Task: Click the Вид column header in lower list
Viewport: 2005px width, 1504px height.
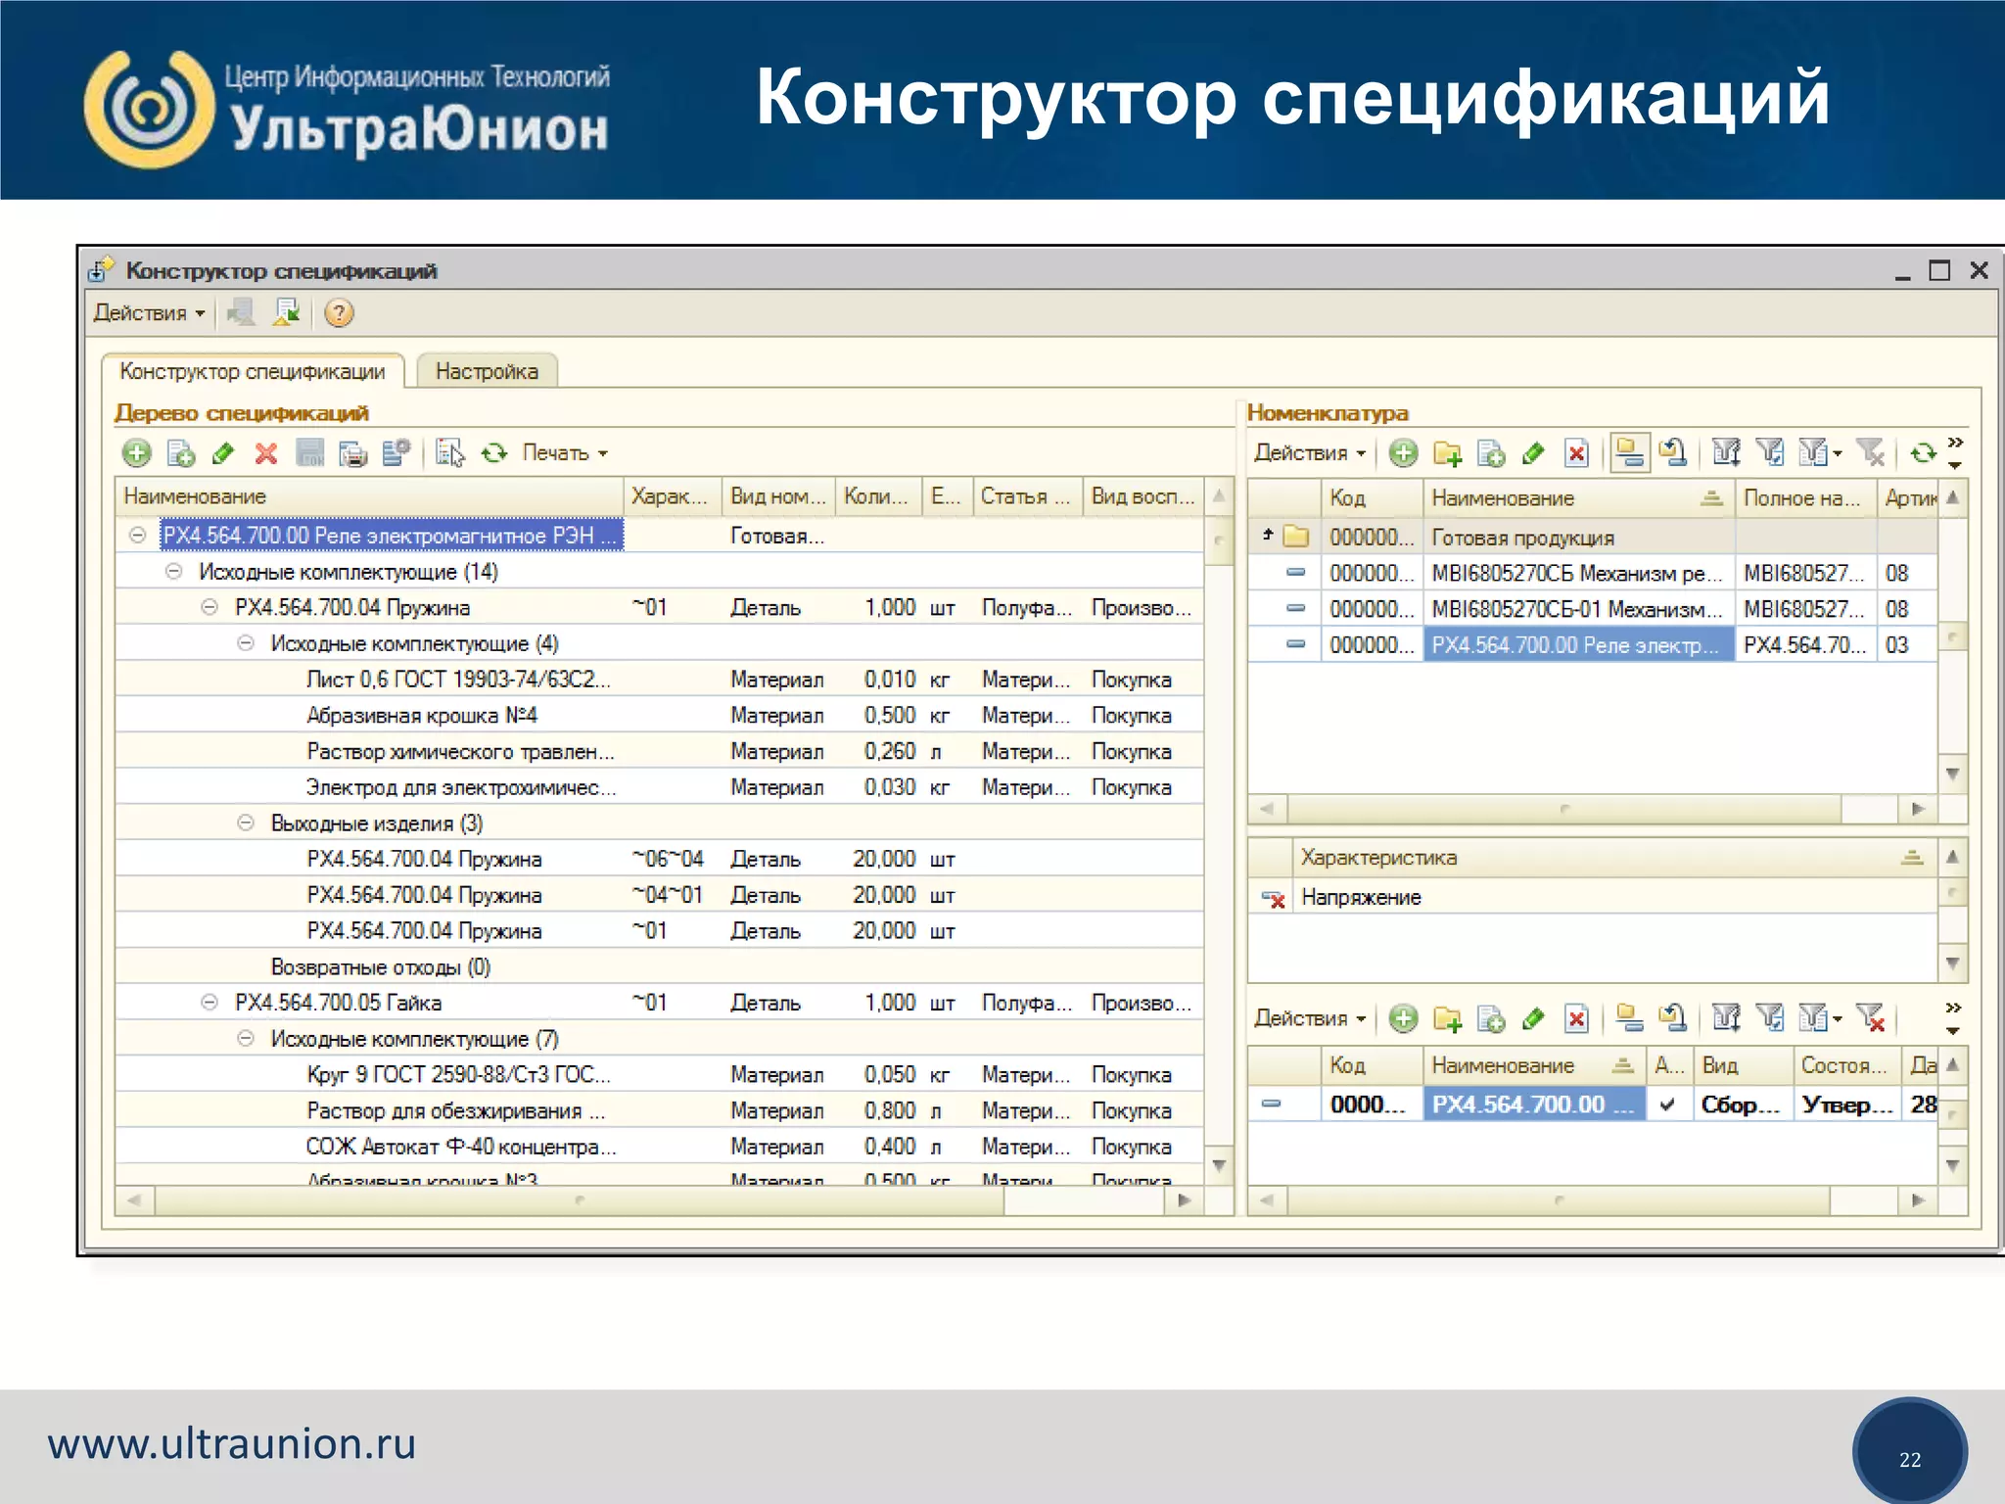Action: pyautogui.click(x=1743, y=1065)
